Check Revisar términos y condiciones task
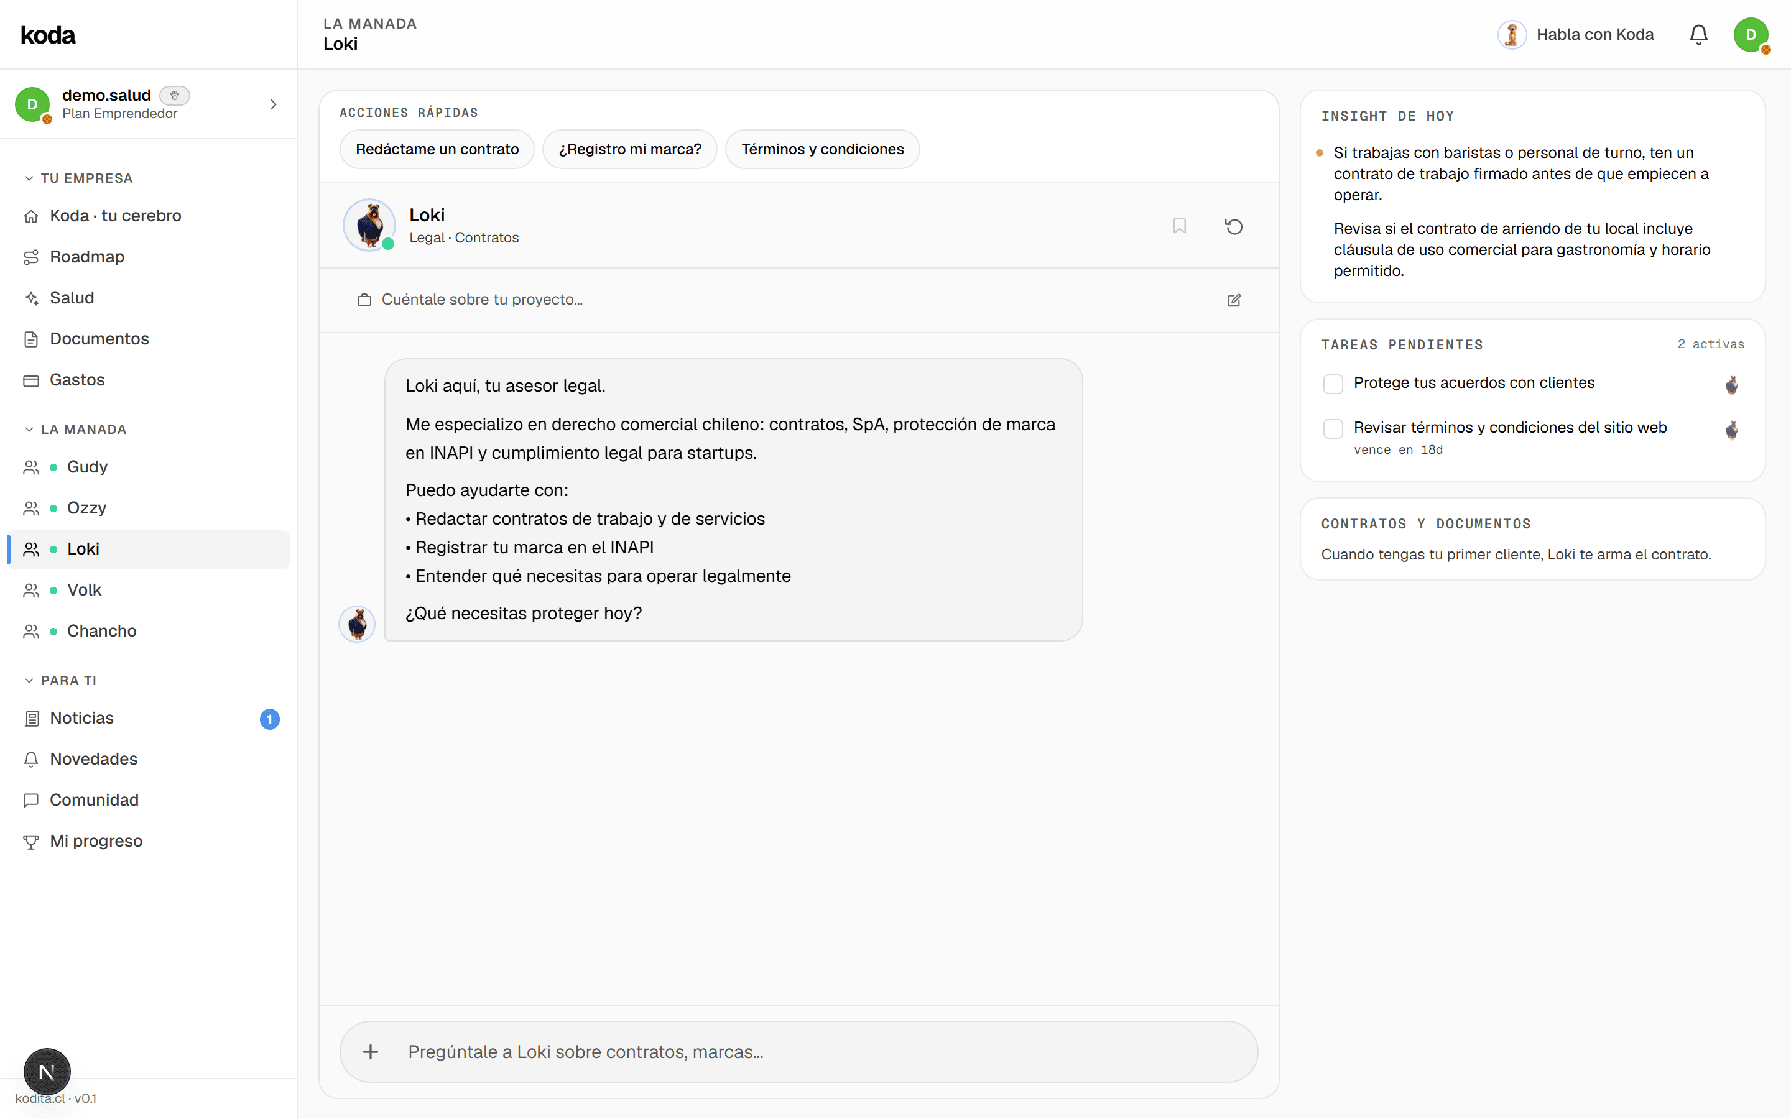1791x1119 pixels. point(1333,428)
